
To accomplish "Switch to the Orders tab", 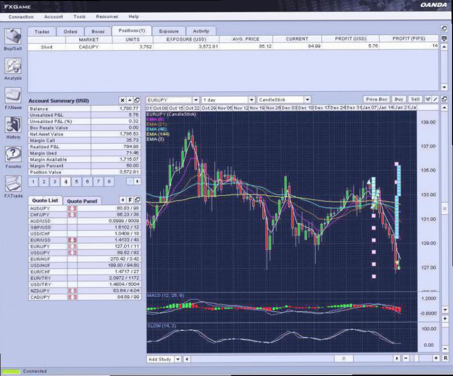I will (70, 31).
